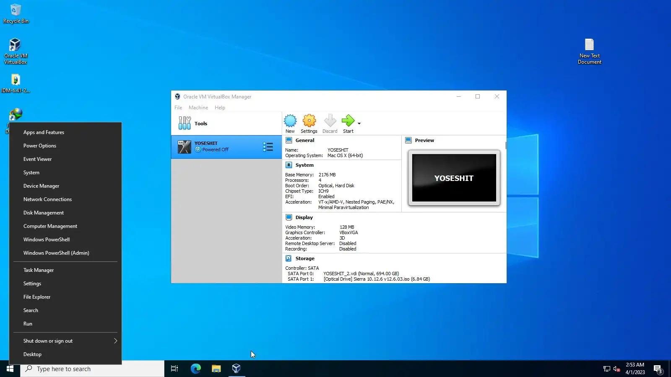Click the taskbar clock and date

(635, 369)
